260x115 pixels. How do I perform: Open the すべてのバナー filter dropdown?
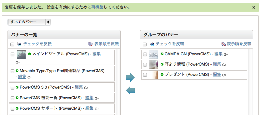29,22
